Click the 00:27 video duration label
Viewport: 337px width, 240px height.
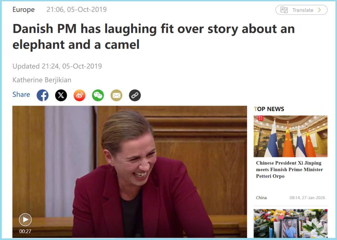pyautogui.click(x=25, y=231)
